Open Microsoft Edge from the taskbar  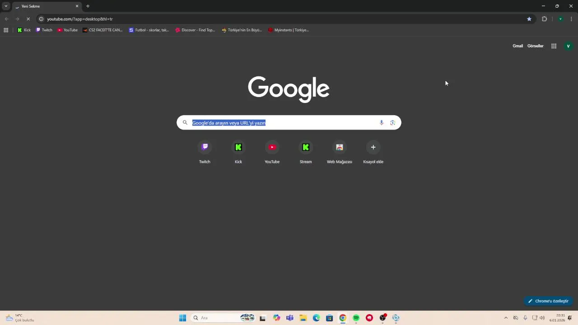(317, 318)
